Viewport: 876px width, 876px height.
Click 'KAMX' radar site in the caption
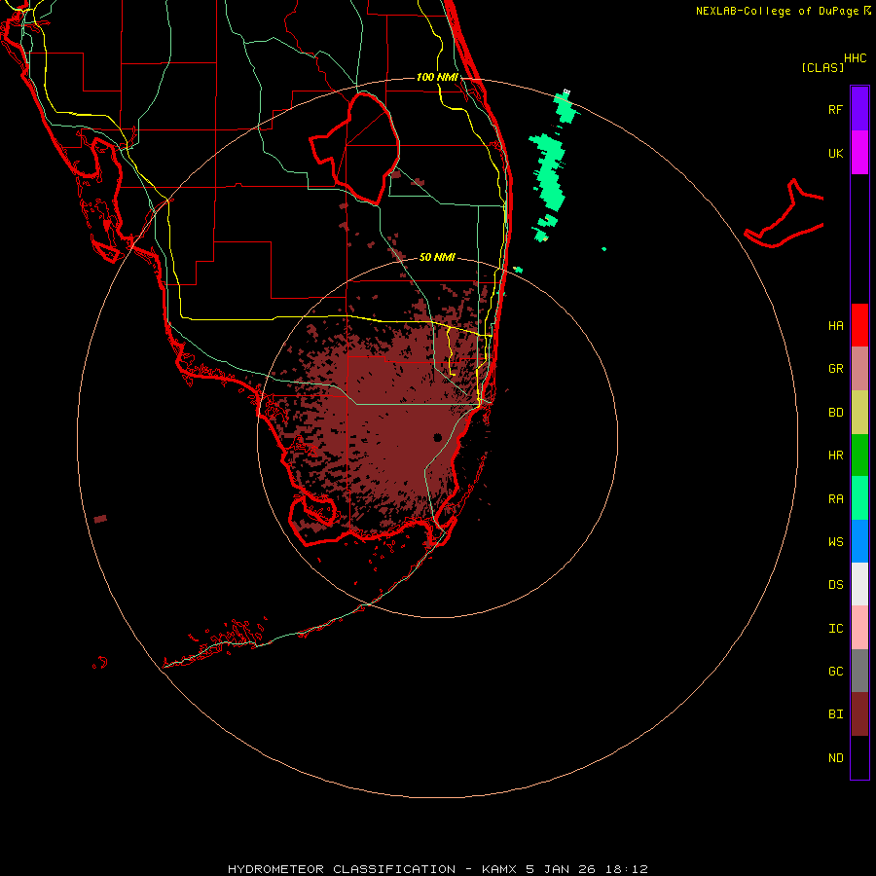(499, 869)
